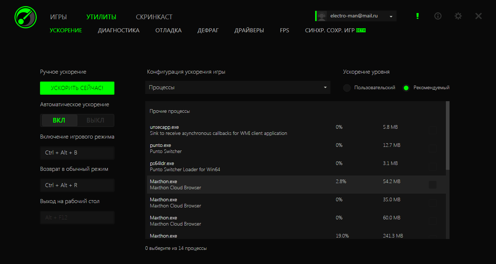Click the 3.1 MB memory value

(x=390, y=164)
